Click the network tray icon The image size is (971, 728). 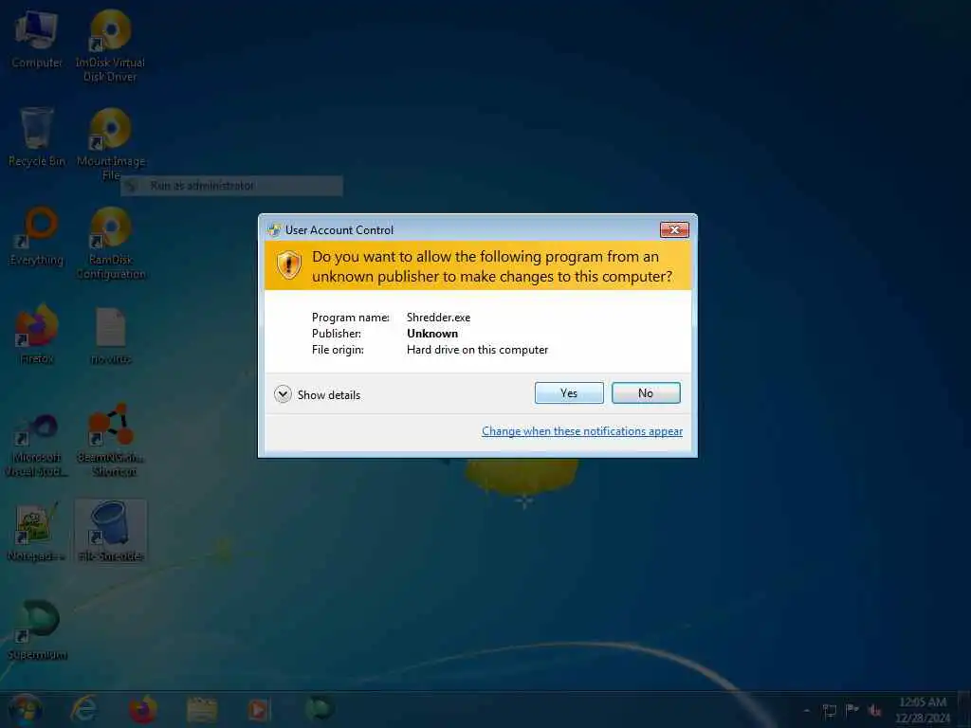point(829,711)
